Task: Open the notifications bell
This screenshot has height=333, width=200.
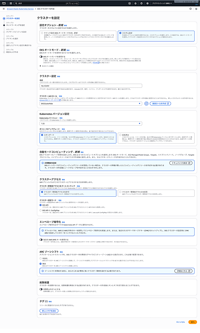Action: pos(135,3)
